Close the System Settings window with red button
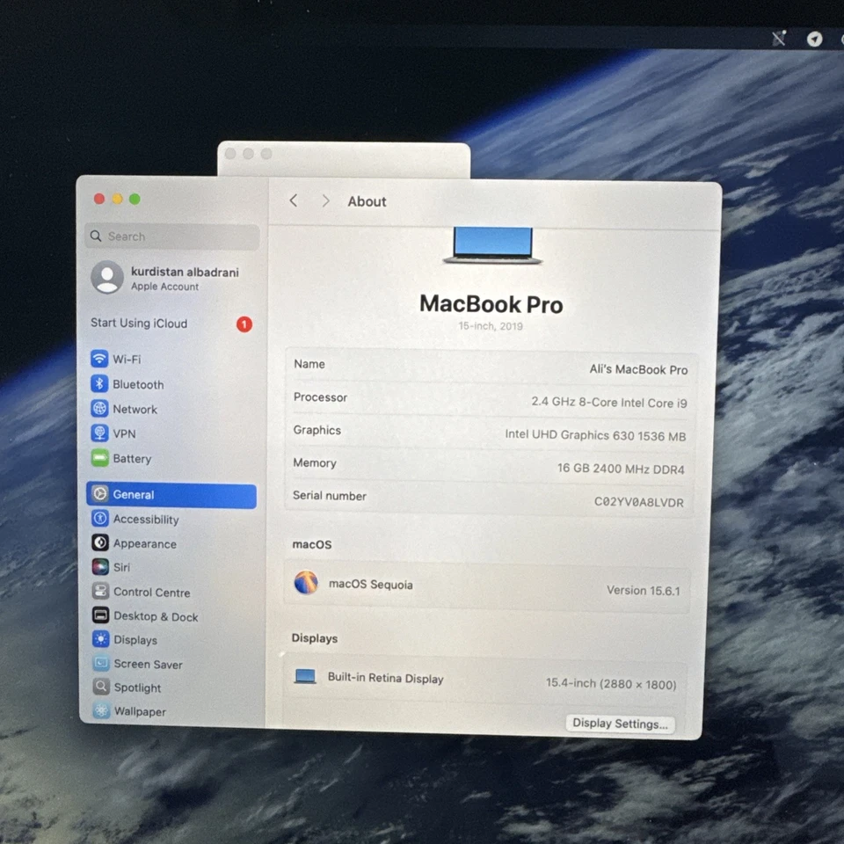 click(x=99, y=199)
